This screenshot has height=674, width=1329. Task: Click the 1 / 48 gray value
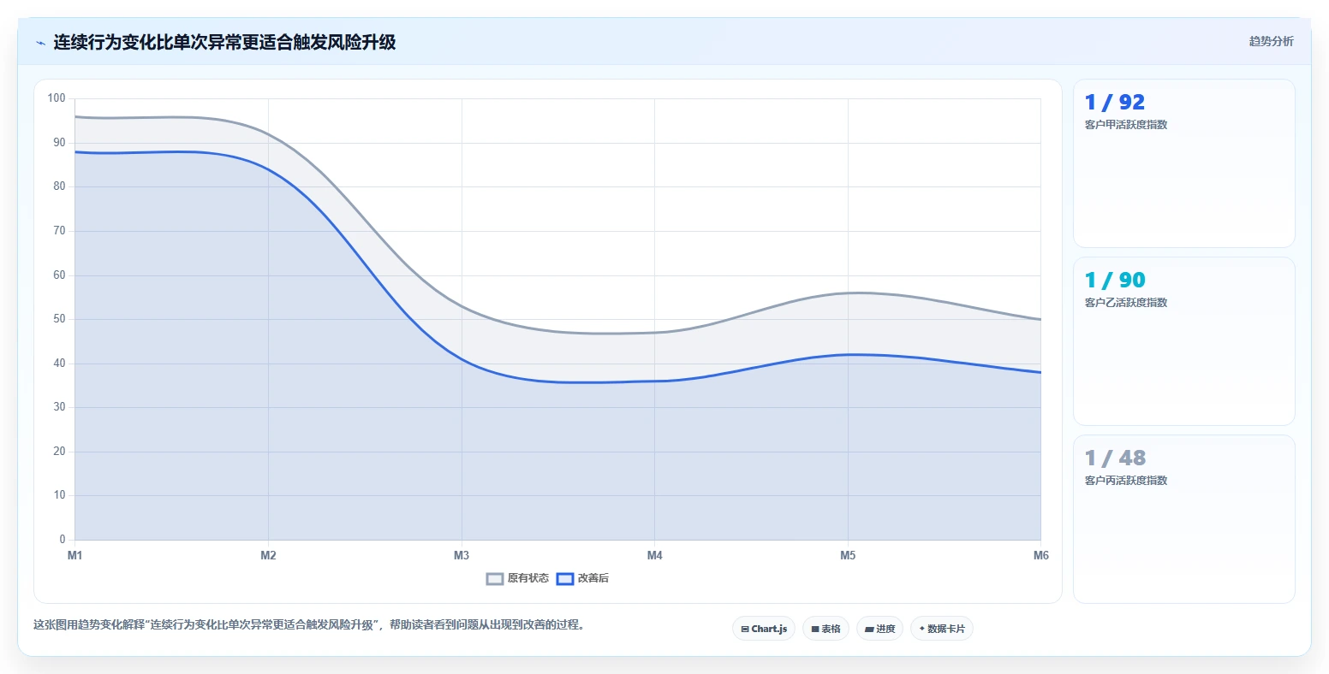[x=1115, y=458]
